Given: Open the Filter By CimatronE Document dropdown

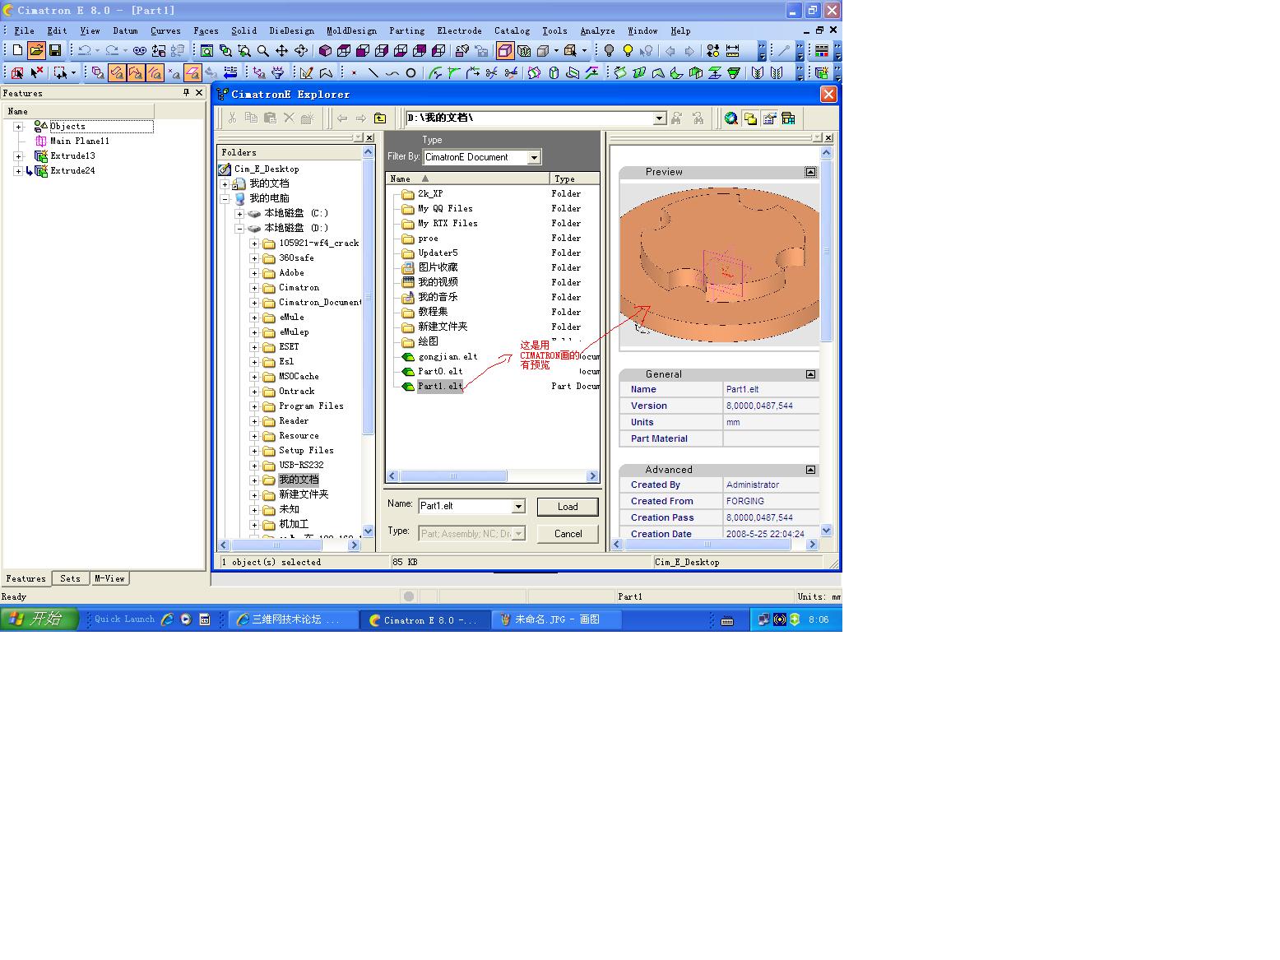Looking at the screenshot, I should [x=534, y=157].
